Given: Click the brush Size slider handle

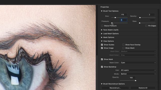Looking at the screenshot, I should [x=115, y=17].
